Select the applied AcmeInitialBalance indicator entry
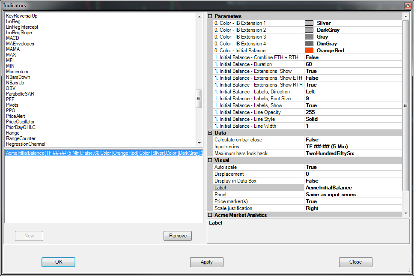 click(x=103, y=153)
